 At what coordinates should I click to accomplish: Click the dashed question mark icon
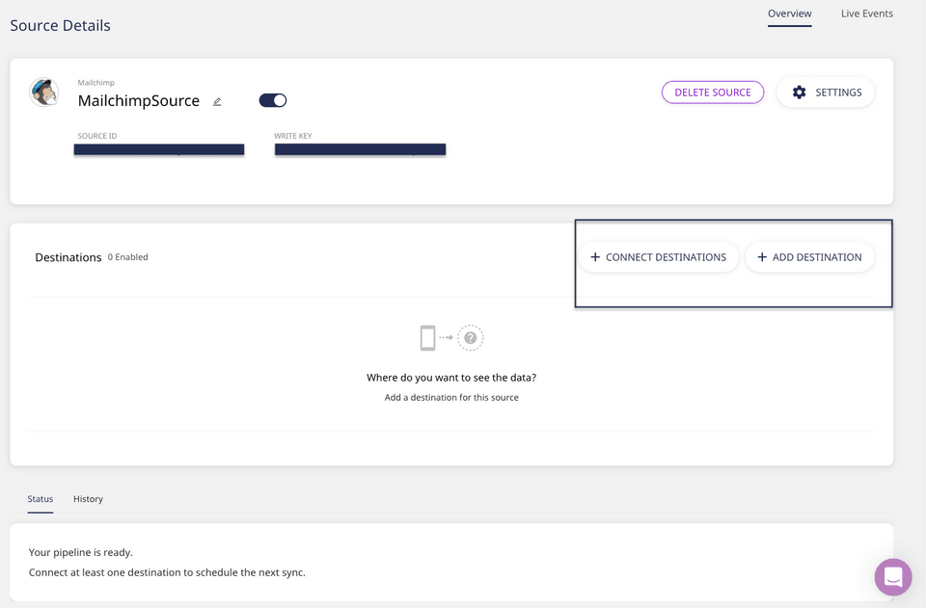coord(471,338)
